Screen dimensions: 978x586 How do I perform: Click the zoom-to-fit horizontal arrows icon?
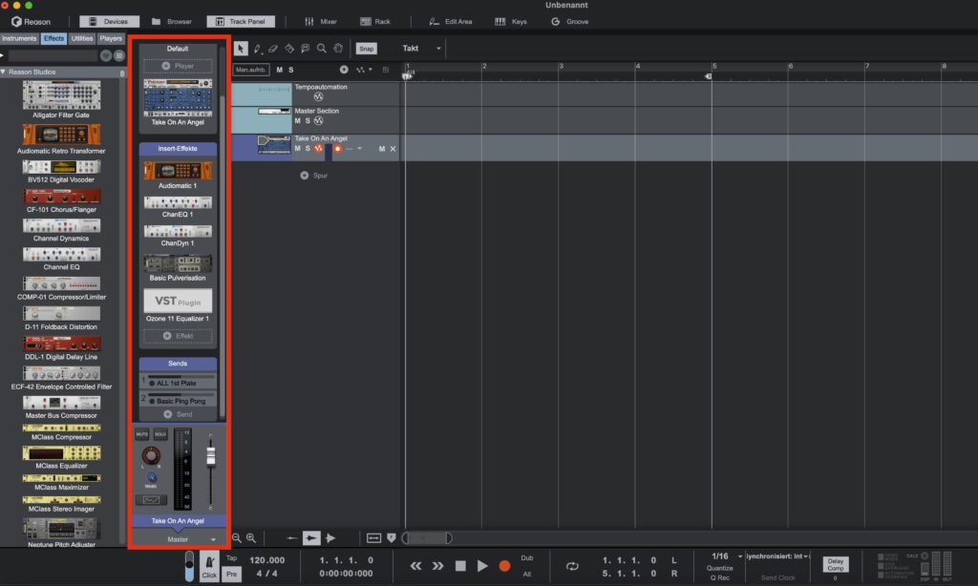(373, 537)
